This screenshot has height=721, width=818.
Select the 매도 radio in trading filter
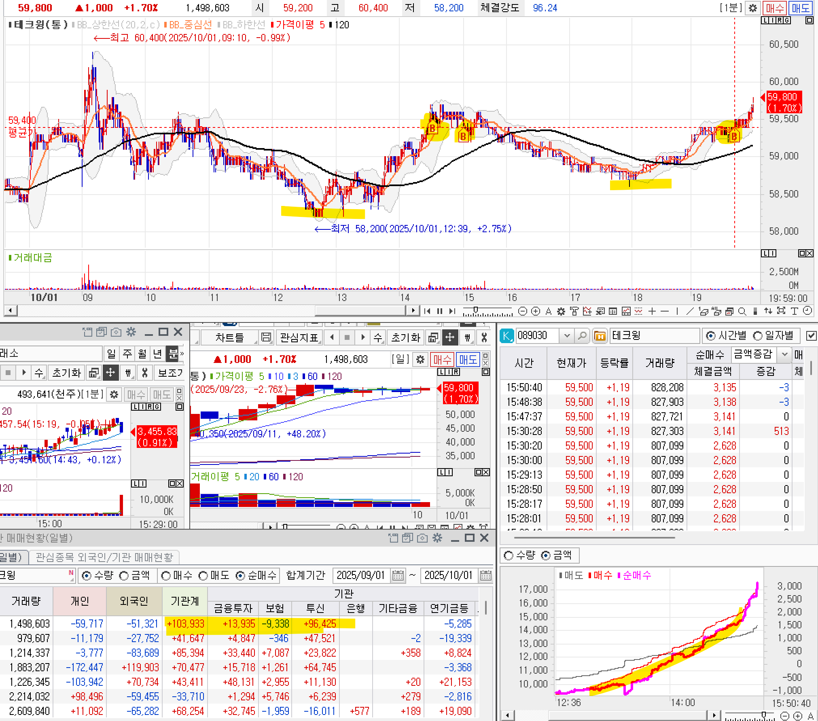click(203, 575)
